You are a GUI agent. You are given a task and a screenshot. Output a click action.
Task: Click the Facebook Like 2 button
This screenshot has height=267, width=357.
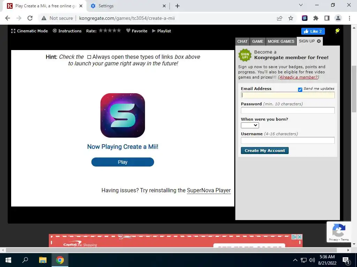pos(313,31)
